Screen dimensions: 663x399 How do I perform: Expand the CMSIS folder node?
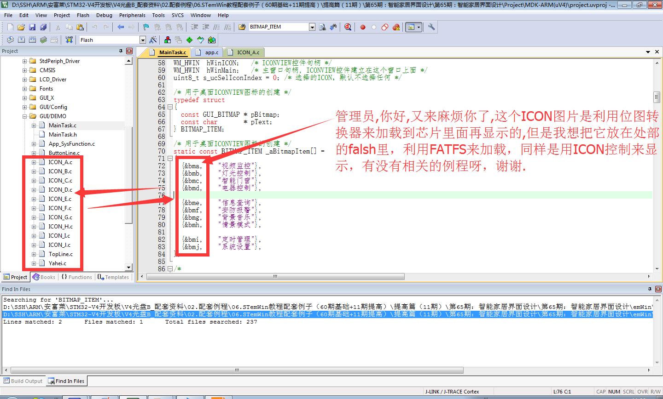pos(24,70)
